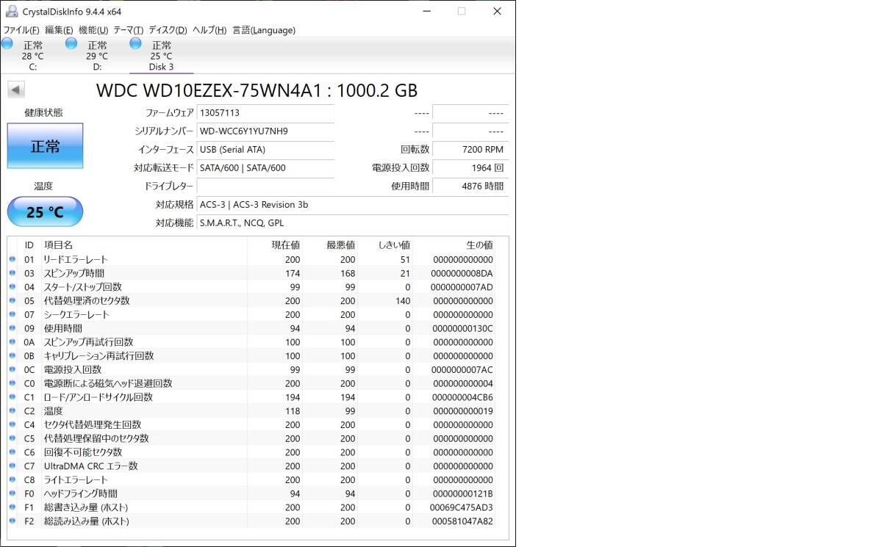882x547 pixels.
Task: Click status dot for 電源断による磁気ヘッド退避回数 row
Action: point(12,383)
